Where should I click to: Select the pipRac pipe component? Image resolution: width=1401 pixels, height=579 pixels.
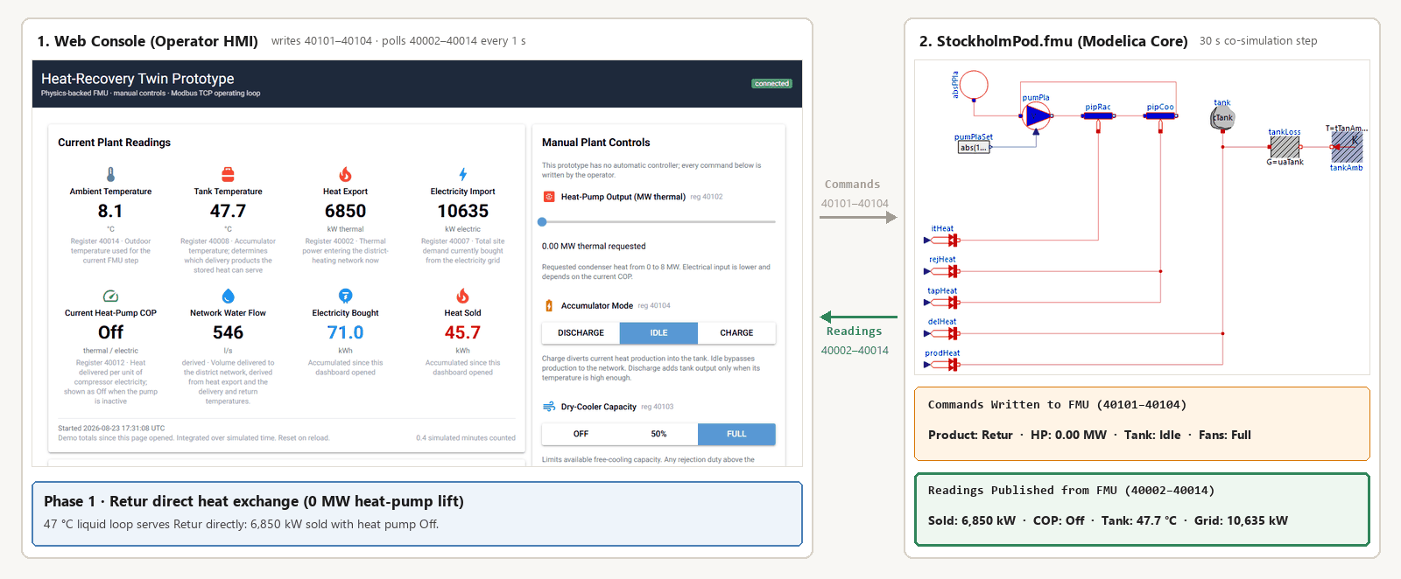1098,115
